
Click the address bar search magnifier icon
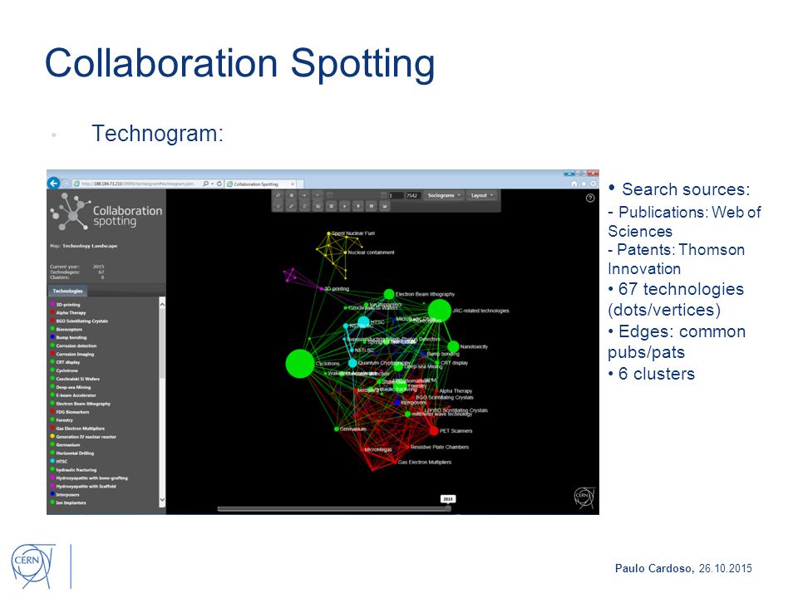205,184
